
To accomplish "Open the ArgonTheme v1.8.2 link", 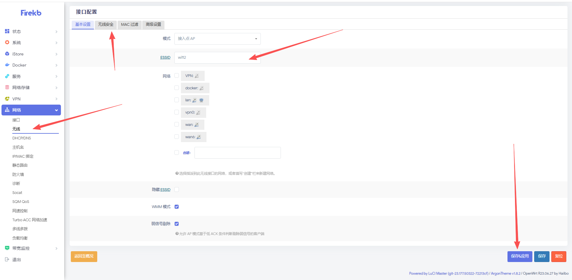I will 506,273.
